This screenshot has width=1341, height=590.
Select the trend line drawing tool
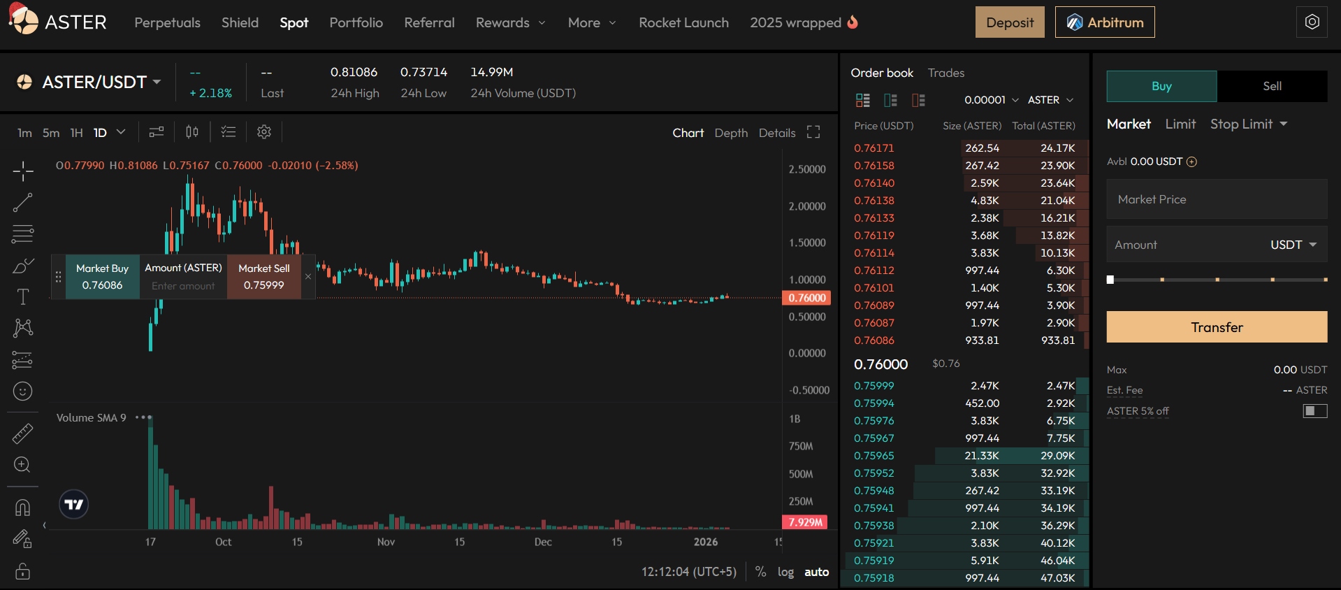coord(23,203)
